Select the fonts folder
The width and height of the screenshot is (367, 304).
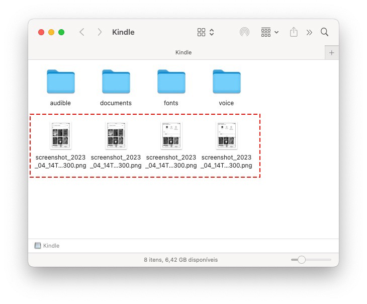(171, 82)
